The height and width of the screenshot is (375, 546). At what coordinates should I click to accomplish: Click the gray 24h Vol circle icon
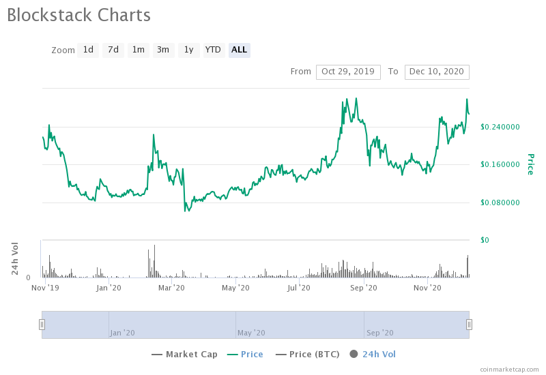(354, 354)
